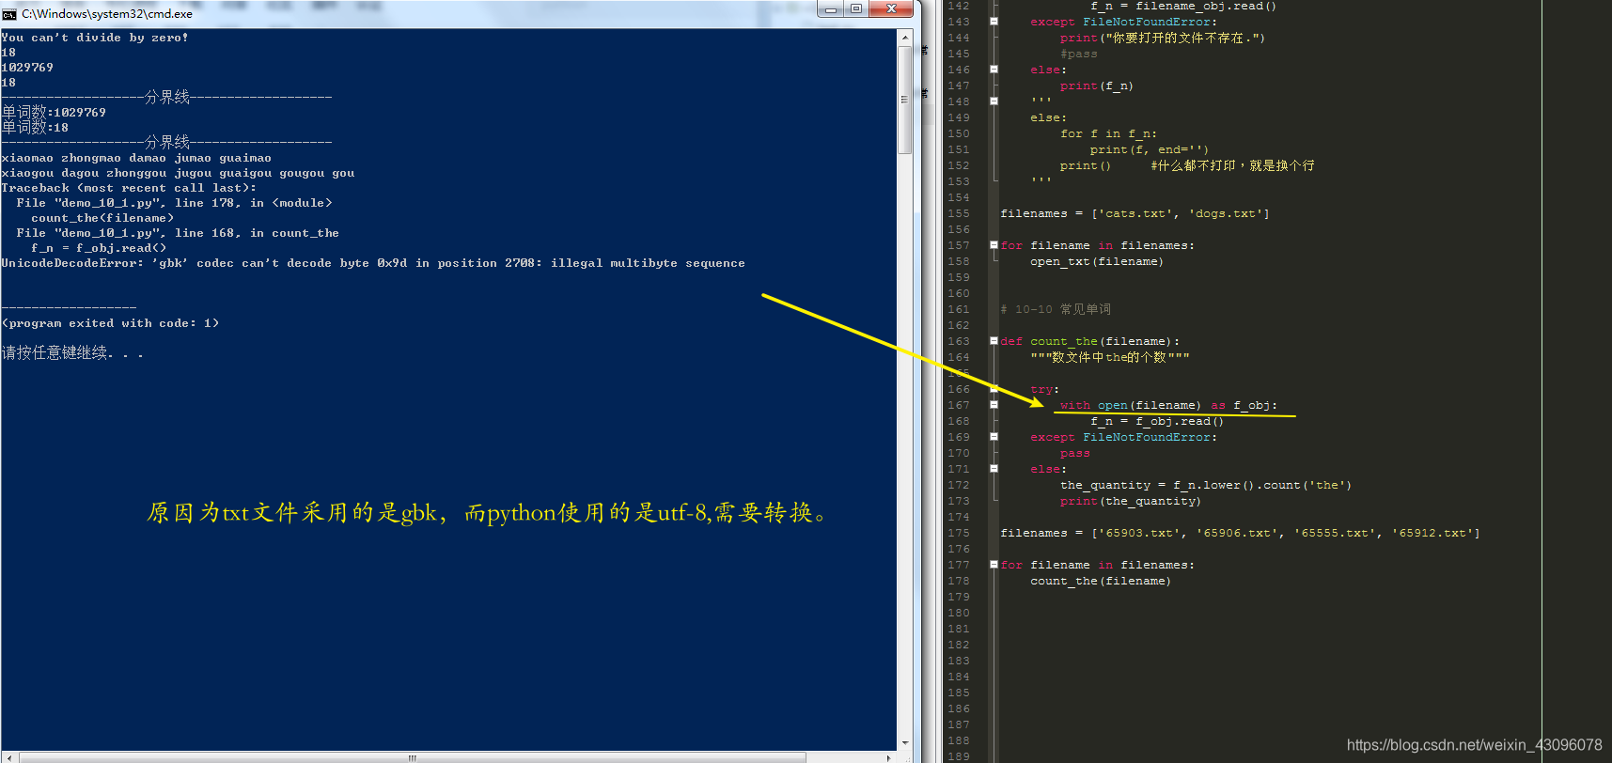The width and height of the screenshot is (1612, 763).
Task: Click code line 'the_quantity = f_n.lower().count('the')'
Action: click(x=1206, y=485)
